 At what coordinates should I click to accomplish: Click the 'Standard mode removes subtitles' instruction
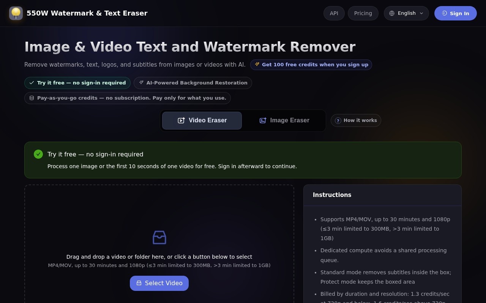coord(386,277)
